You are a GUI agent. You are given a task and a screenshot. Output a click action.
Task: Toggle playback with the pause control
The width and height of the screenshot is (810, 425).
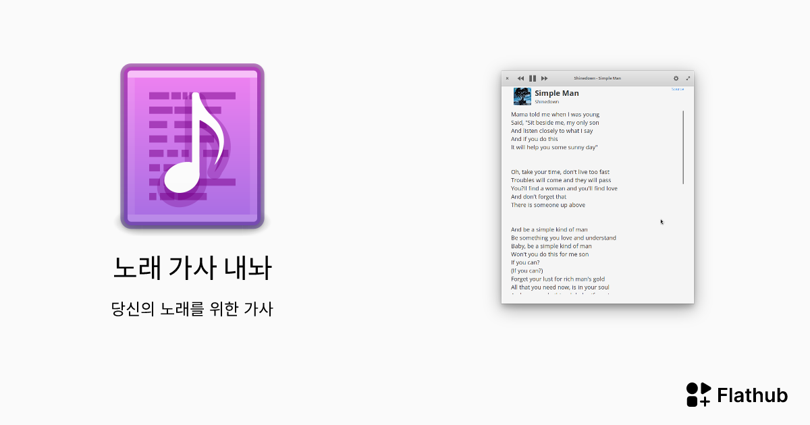533,78
